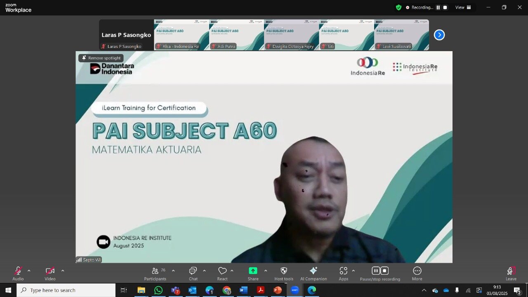The height and width of the screenshot is (297, 528).
Task: Open the Participants panel
Action: pos(155,273)
